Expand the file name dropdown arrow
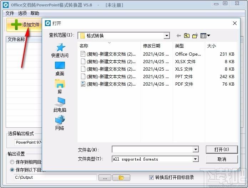 [x=196, y=149]
